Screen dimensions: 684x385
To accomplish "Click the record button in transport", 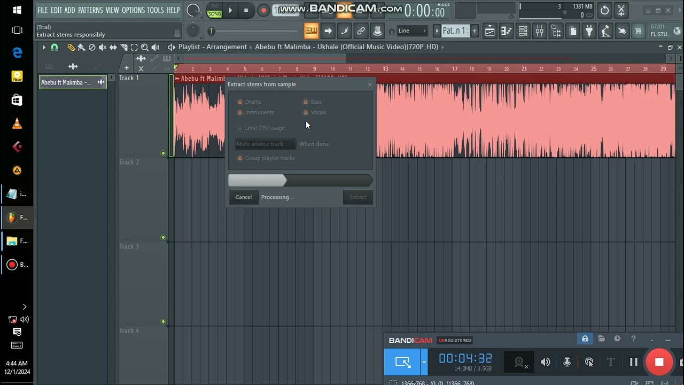I will (263, 10).
